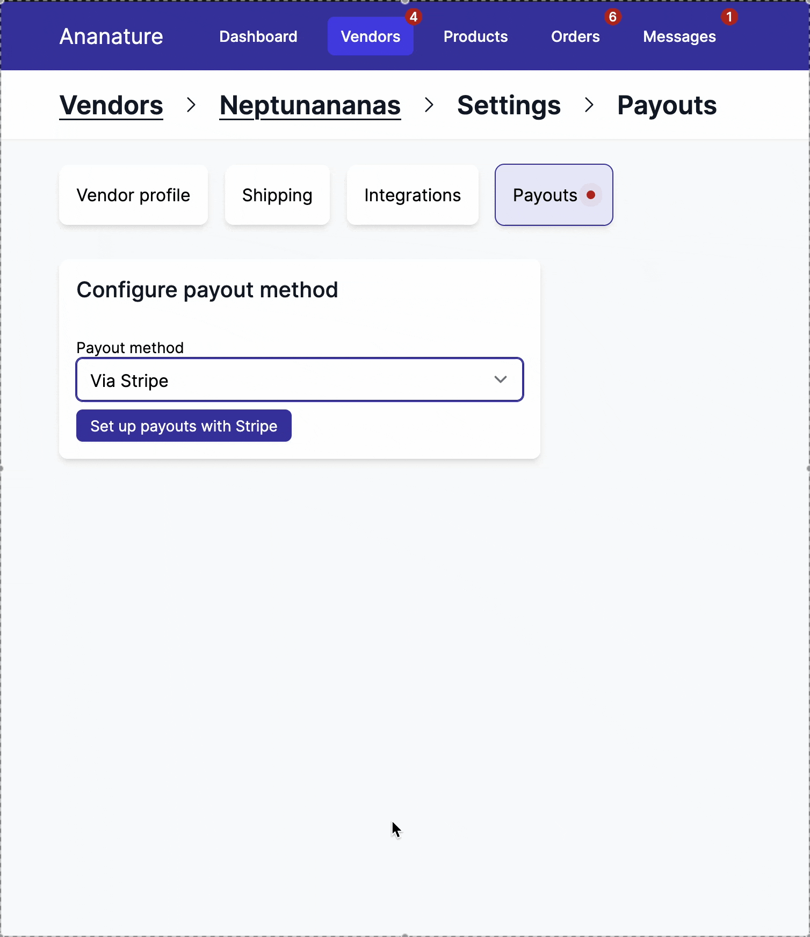Click the Vendors badge showing 4
Image resolution: width=810 pixels, height=937 pixels.
point(413,17)
